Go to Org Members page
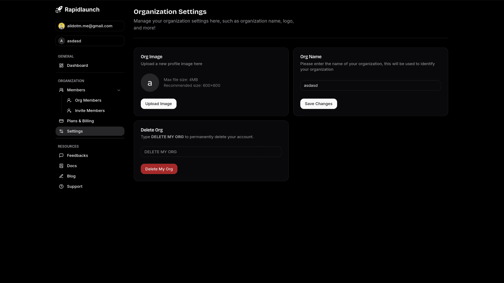This screenshot has width=504, height=283. coord(88,100)
